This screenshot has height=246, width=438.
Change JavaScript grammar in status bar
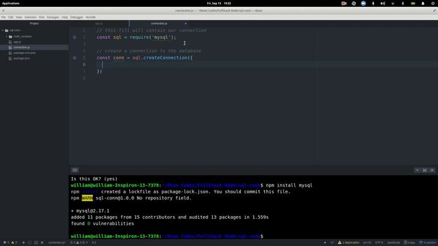click(x=394, y=243)
